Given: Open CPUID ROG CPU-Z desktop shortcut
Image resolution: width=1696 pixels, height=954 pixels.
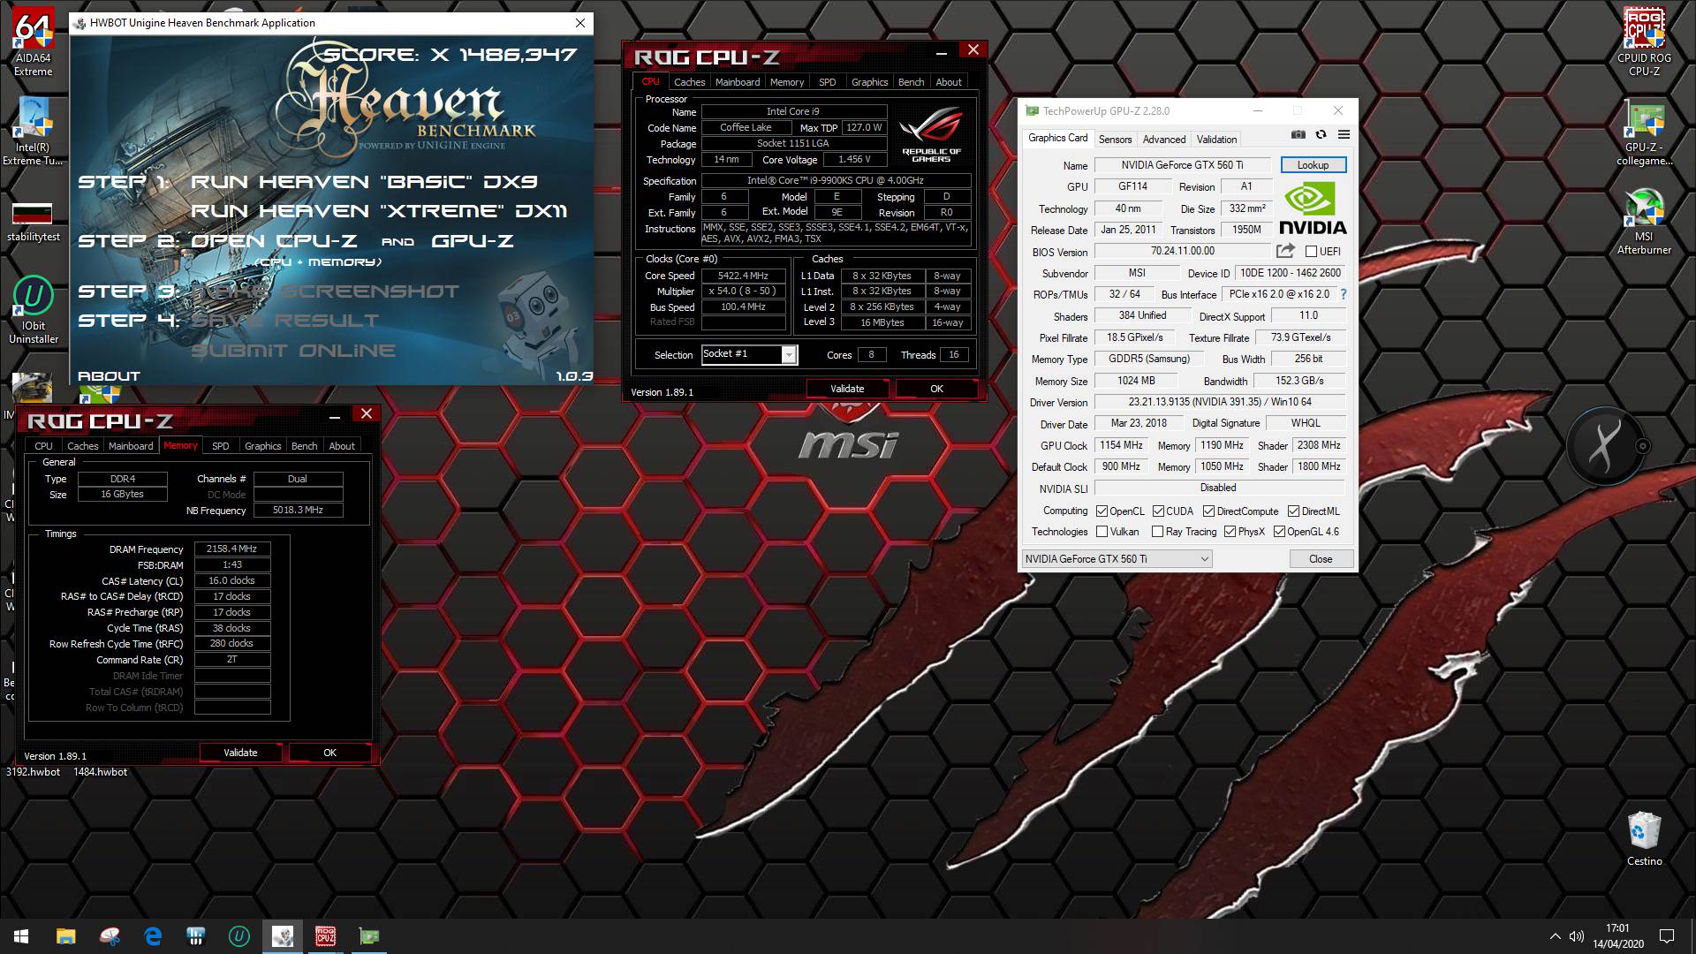Looking at the screenshot, I should pos(1644,42).
